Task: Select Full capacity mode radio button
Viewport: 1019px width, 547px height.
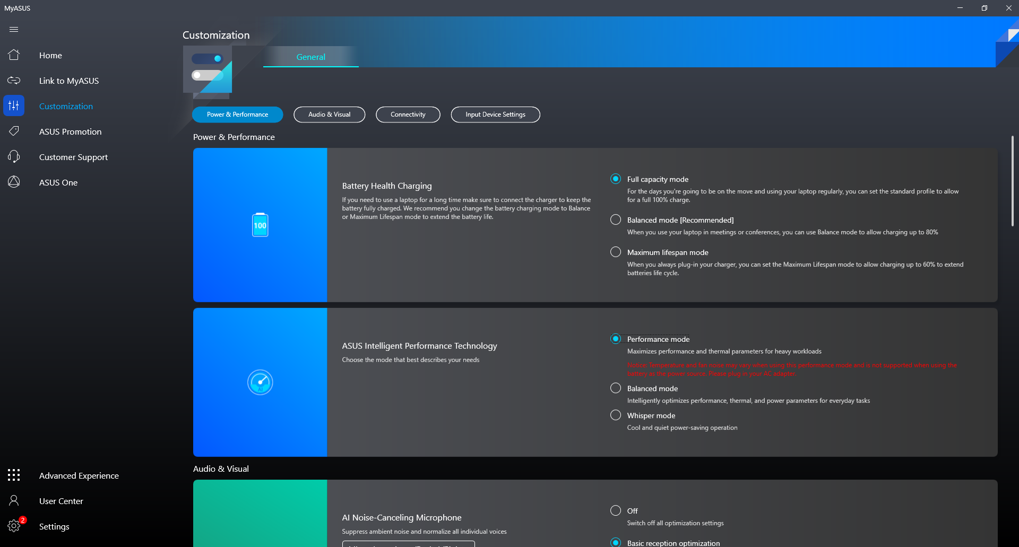Action: point(616,179)
